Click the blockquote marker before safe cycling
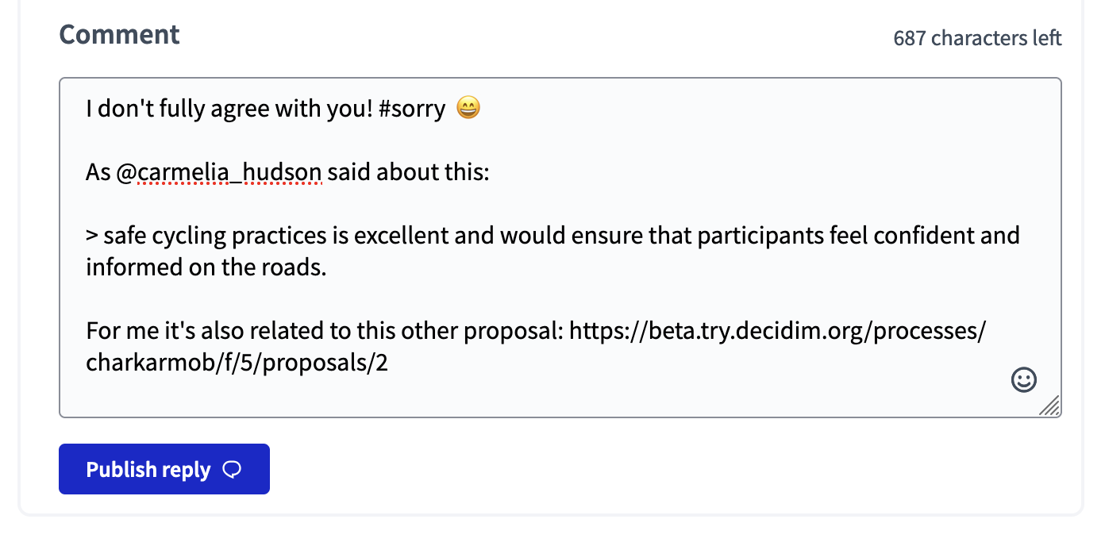This screenshot has width=1105, height=546. (90, 235)
